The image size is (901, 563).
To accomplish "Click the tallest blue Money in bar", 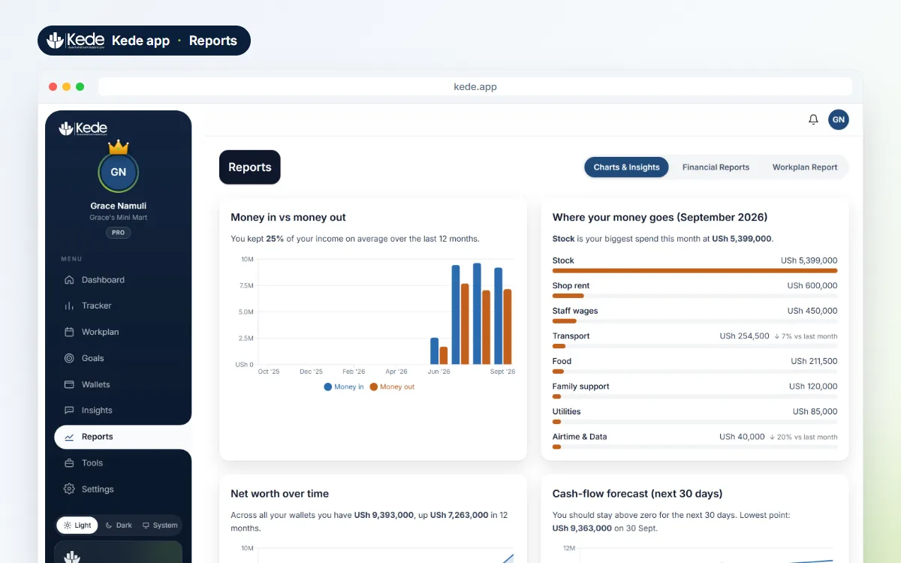I will pos(477,314).
